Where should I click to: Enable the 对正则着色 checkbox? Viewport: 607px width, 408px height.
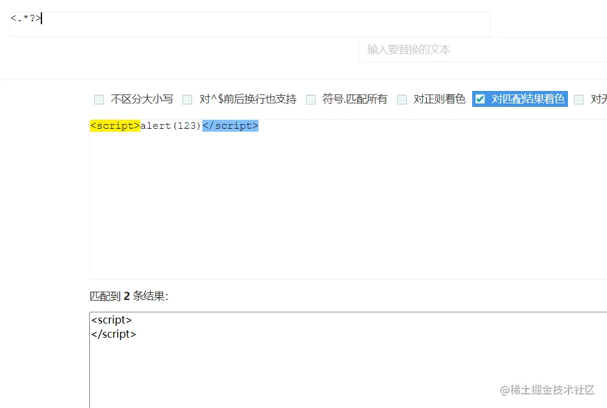pyautogui.click(x=402, y=100)
